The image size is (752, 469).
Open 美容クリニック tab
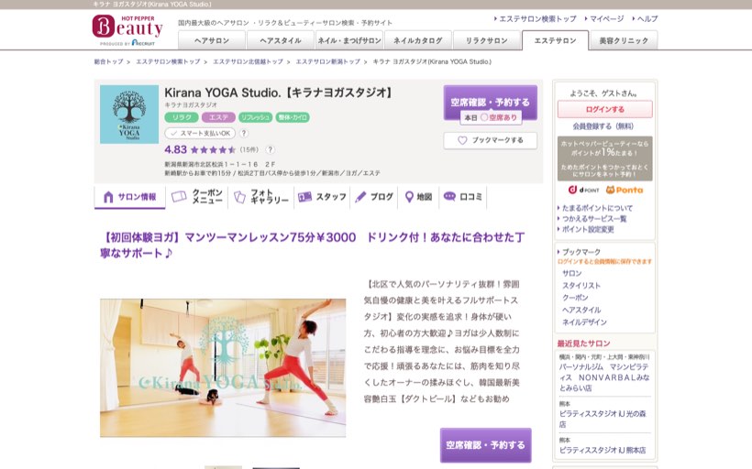click(624, 40)
